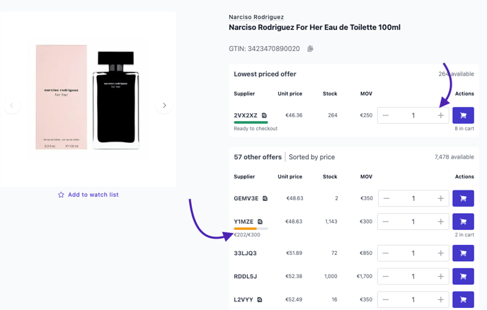Click quantity field for Y1MZE offer
The image size is (487, 310).
[x=413, y=222]
